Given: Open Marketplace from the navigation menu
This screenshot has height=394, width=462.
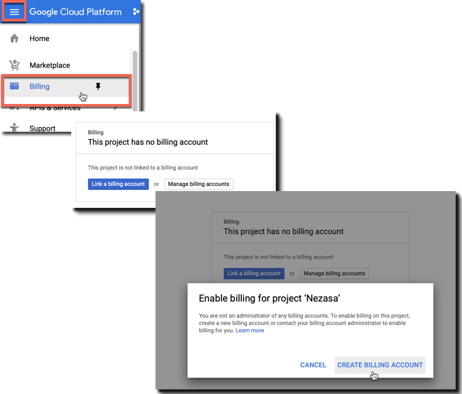Looking at the screenshot, I should [x=50, y=66].
